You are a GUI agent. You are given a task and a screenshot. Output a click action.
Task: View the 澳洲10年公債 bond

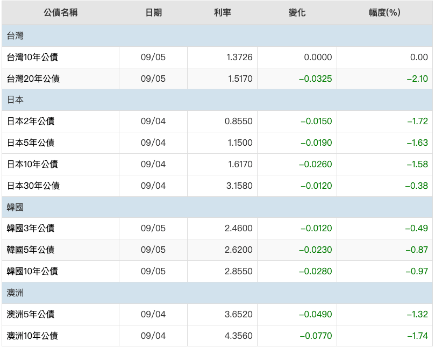(33, 336)
